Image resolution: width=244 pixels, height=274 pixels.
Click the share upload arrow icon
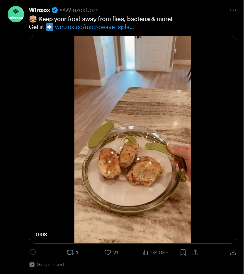195,252
